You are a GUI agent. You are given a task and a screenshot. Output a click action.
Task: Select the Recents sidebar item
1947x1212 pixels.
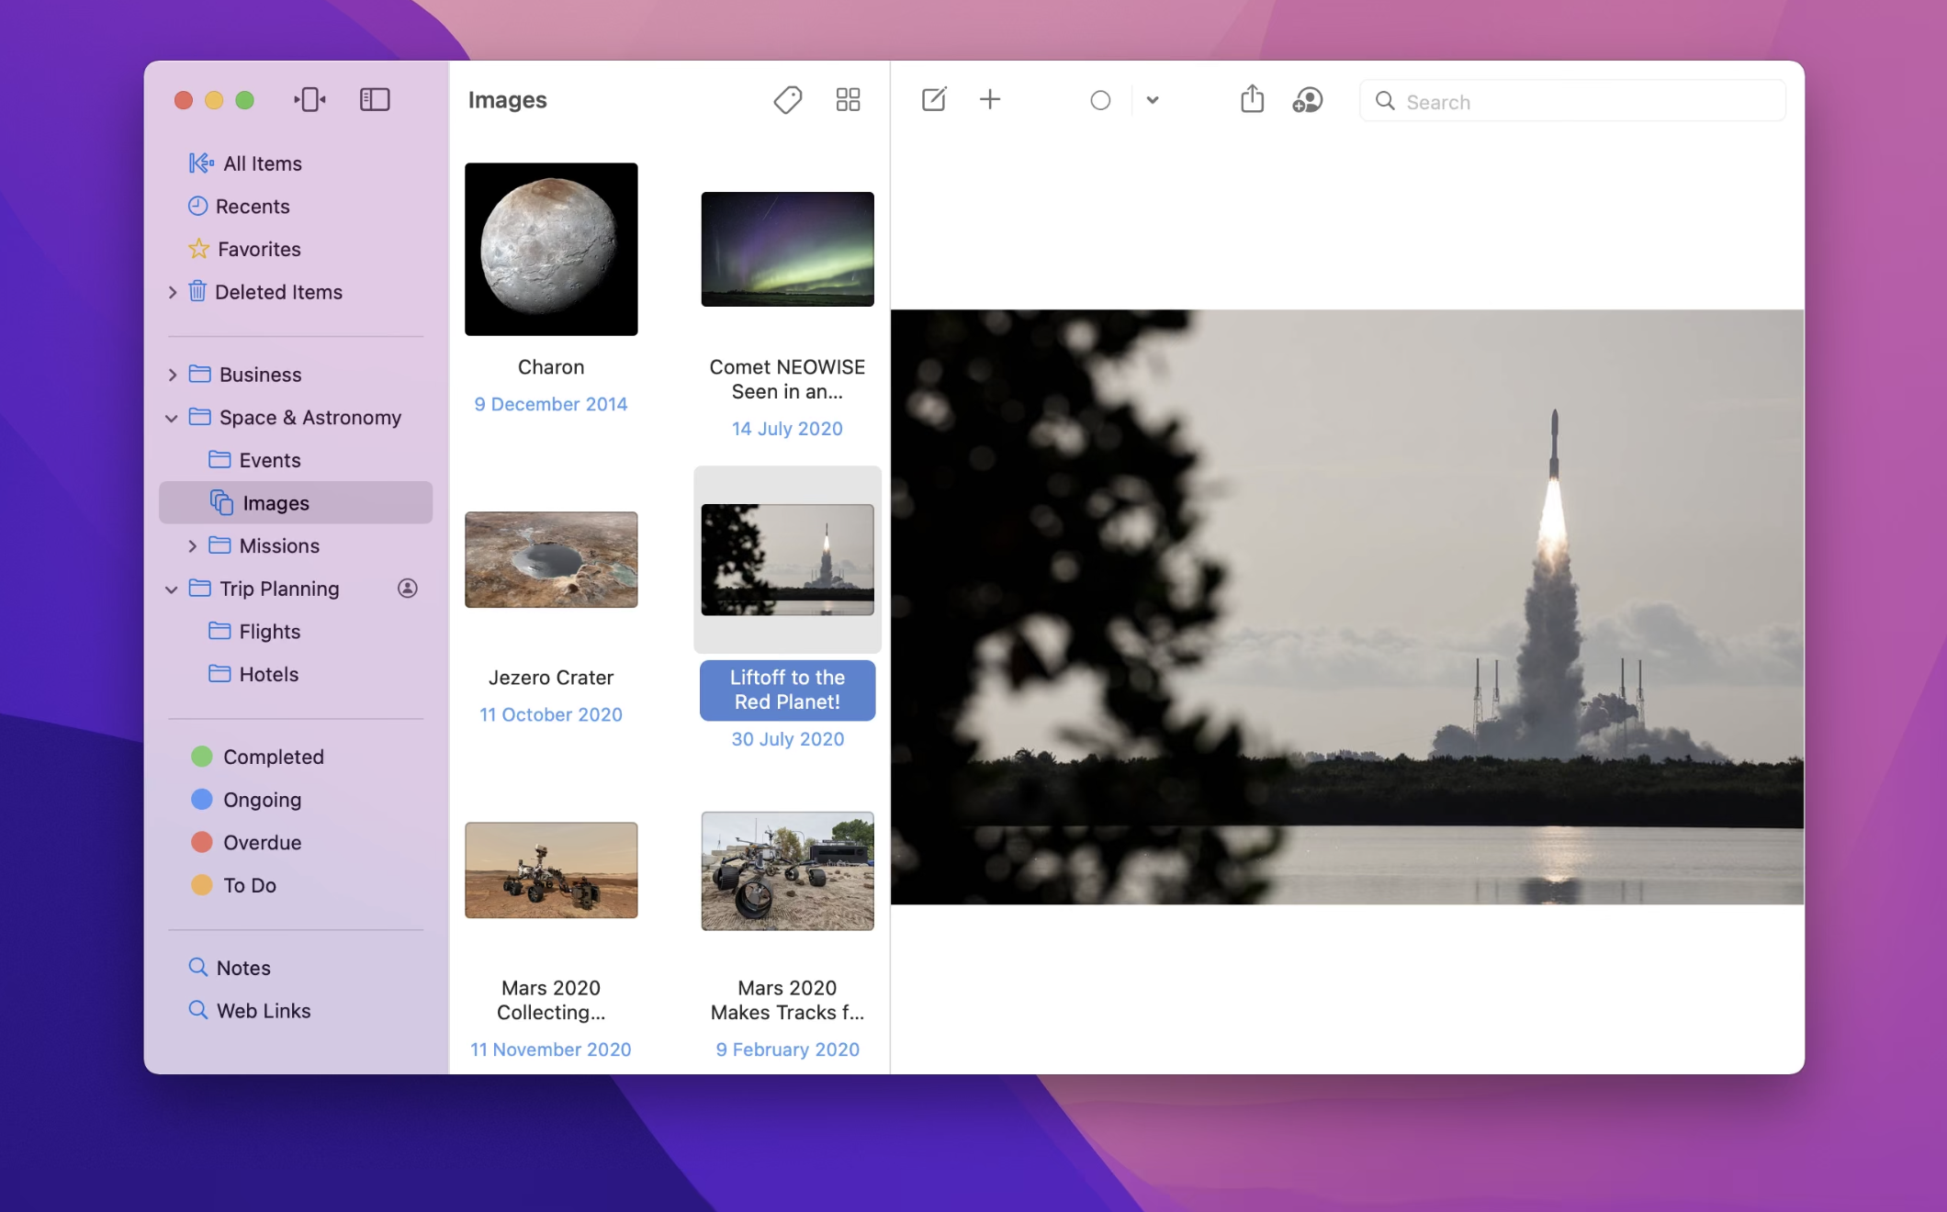(252, 207)
